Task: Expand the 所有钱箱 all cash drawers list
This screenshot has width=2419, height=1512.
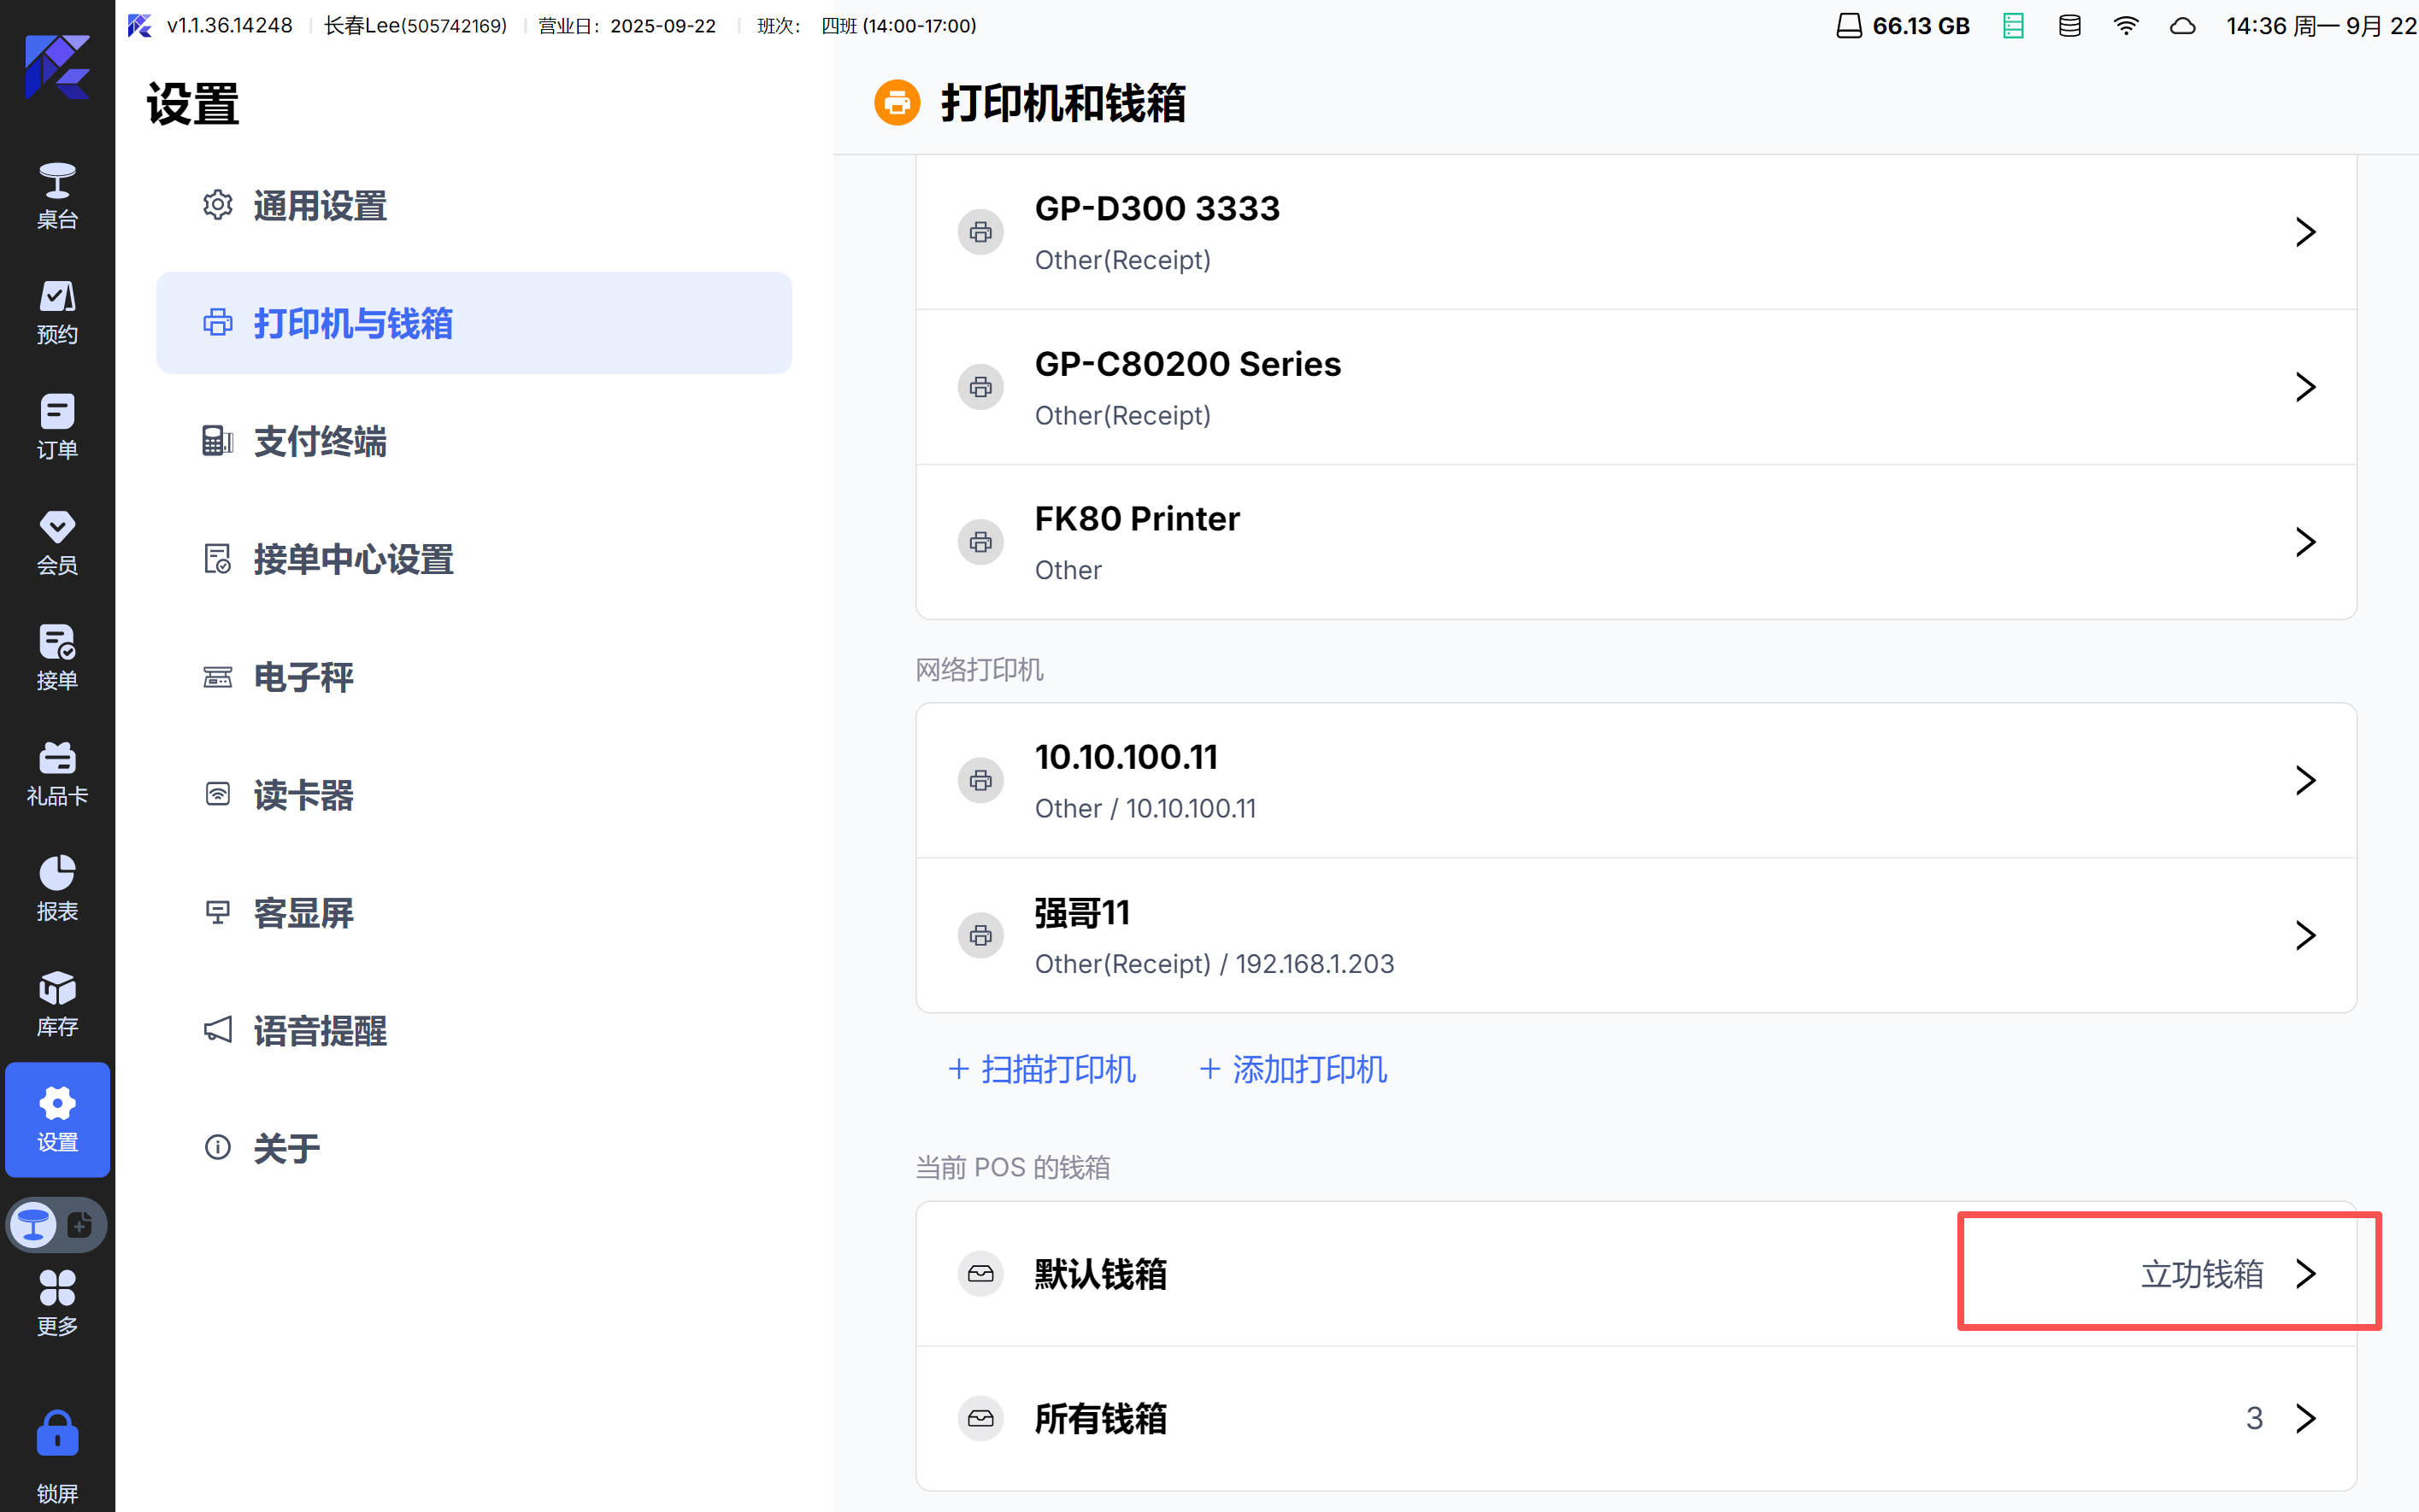Action: [1636, 1418]
